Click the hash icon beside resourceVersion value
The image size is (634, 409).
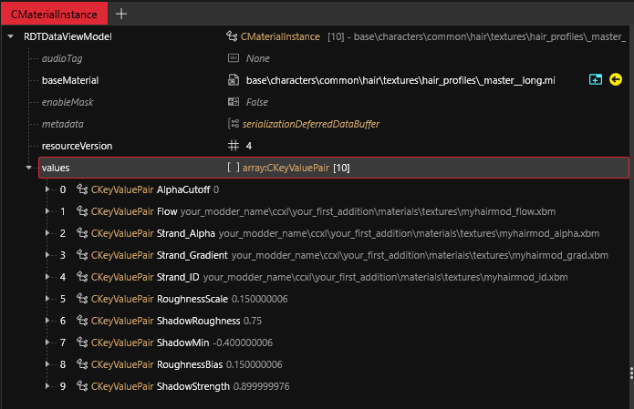234,146
